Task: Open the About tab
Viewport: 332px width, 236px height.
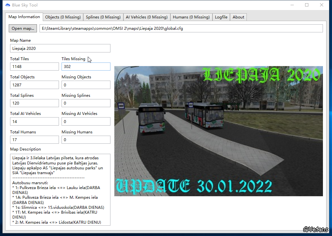Action: (x=238, y=17)
